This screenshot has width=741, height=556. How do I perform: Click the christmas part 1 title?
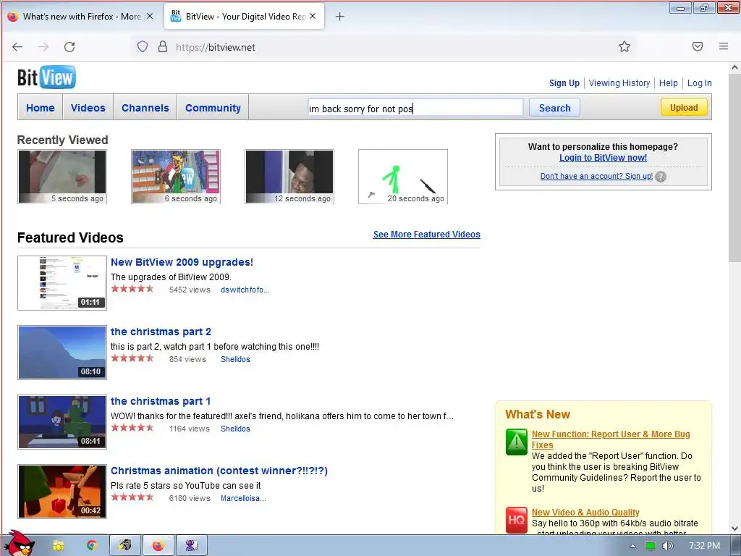coord(161,401)
